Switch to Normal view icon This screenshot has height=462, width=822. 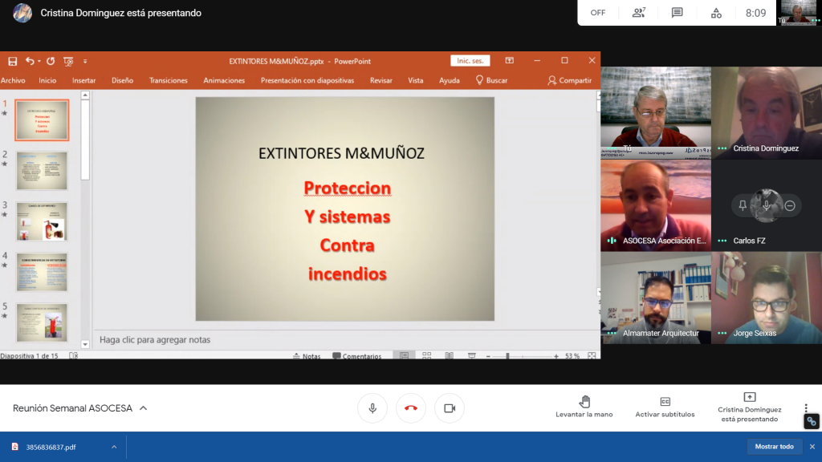coord(405,355)
